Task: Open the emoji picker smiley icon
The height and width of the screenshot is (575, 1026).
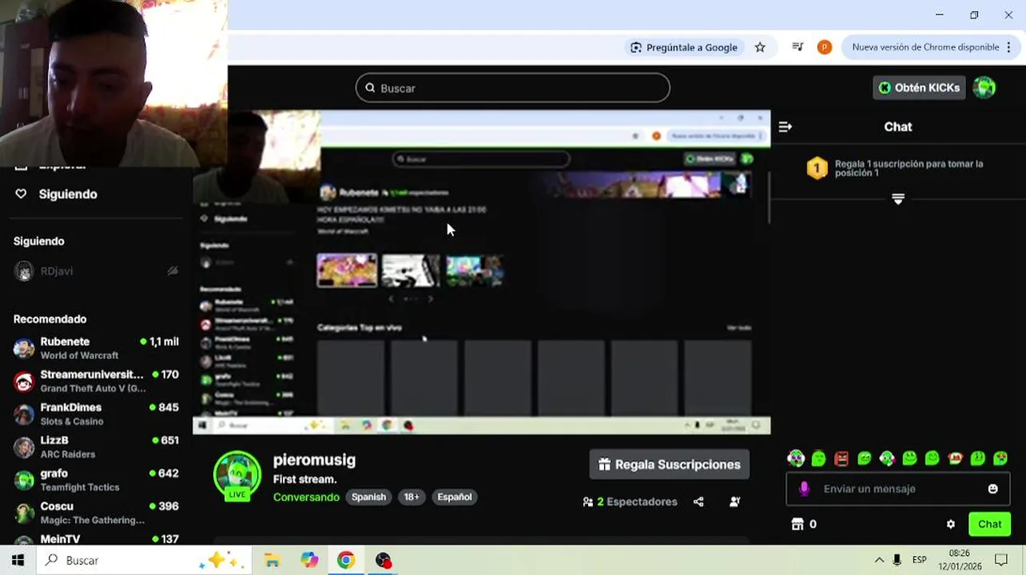Action: [x=992, y=489]
